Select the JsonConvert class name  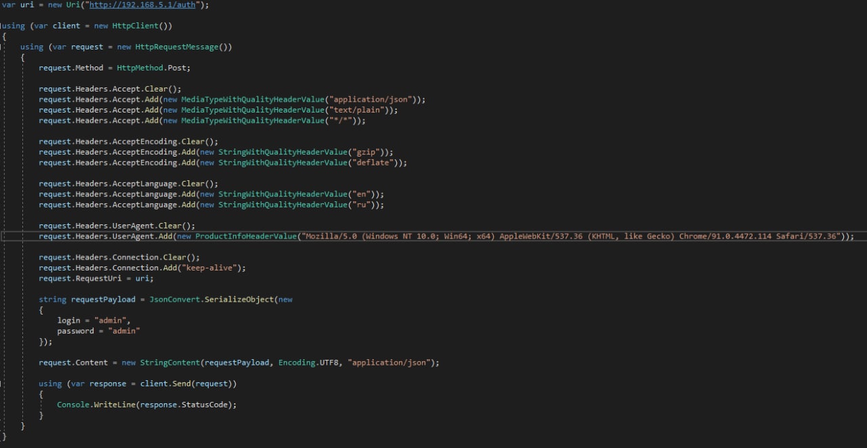(x=174, y=300)
